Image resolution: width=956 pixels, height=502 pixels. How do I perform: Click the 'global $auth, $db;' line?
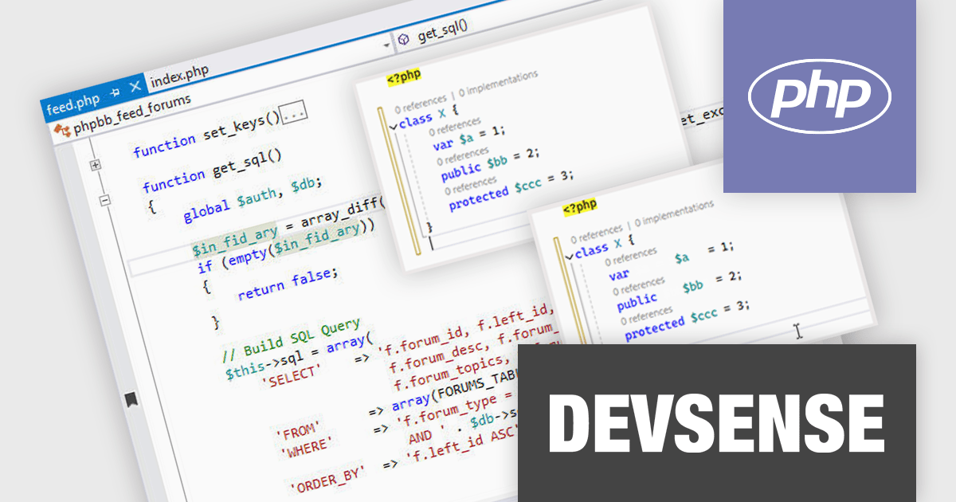click(x=252, y=199)
